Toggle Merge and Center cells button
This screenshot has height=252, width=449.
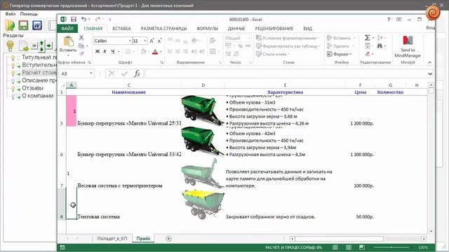pos(213,51)
